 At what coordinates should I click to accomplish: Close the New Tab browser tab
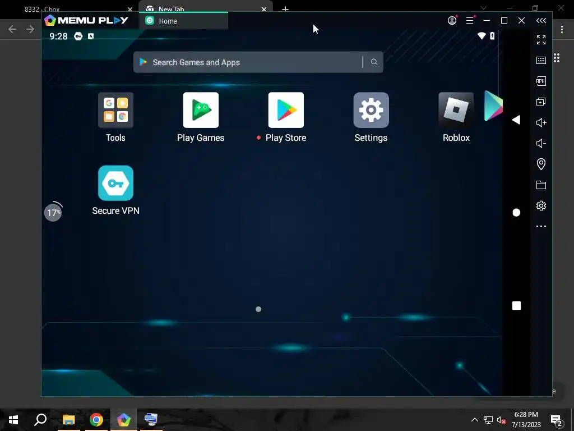coord(264,9)
